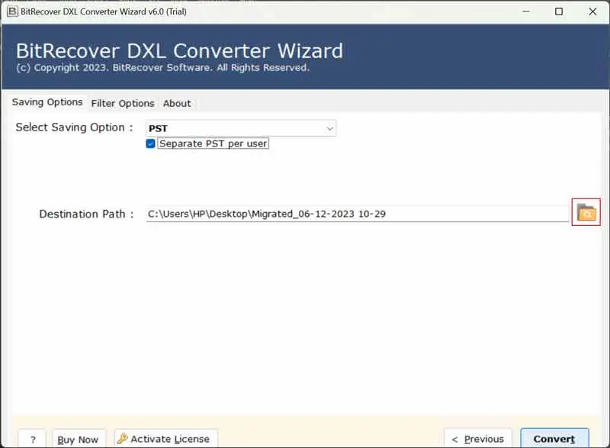Switch to the Filter Options tab
610x448 pixels.
click(x=122, y=103)
